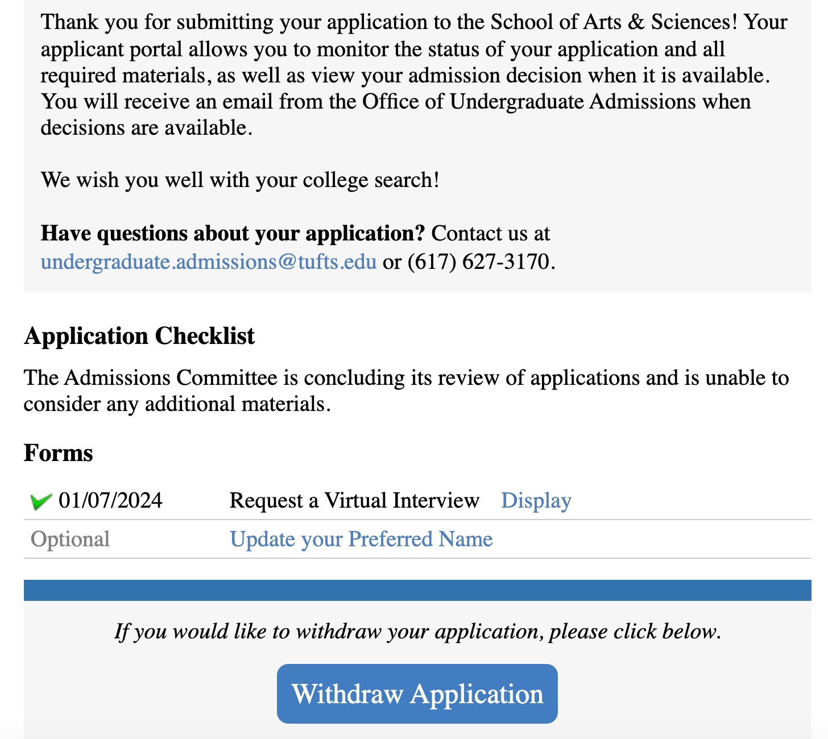The width and height of the screenshot is (828, 739).
Task: Click the Optional status label
Action: coord(70,539)
